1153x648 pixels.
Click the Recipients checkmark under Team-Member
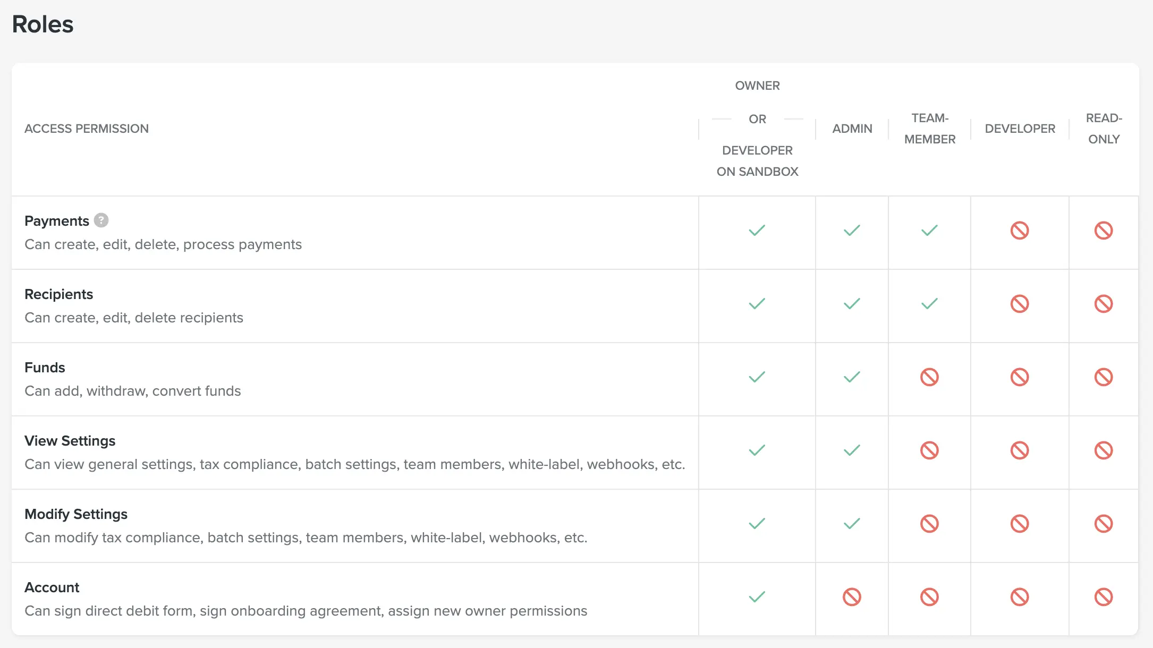tap(929, 304)
